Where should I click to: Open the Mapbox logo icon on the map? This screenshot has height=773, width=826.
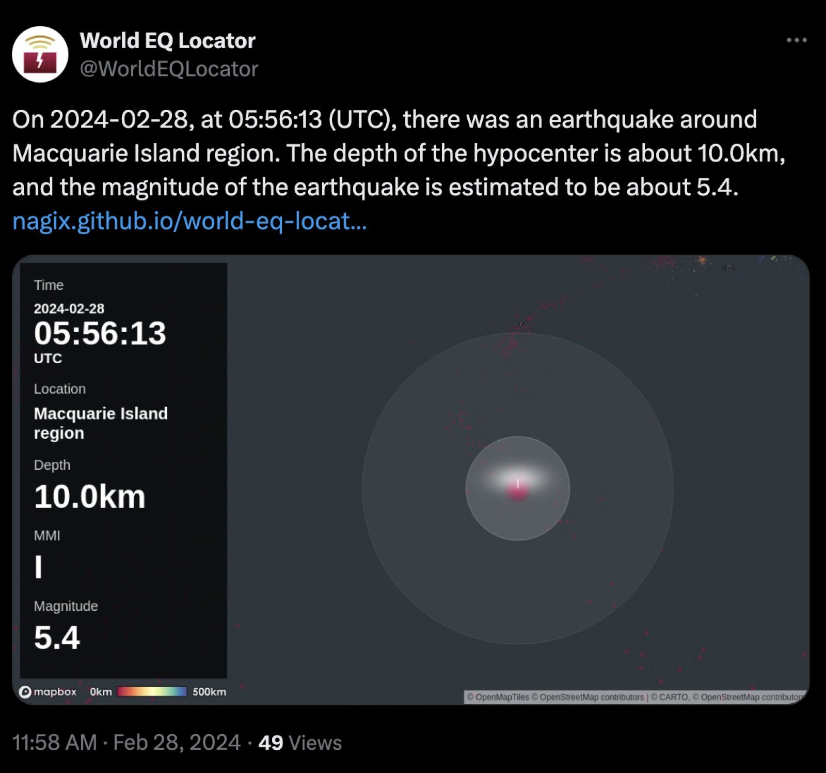pos(26,692)
